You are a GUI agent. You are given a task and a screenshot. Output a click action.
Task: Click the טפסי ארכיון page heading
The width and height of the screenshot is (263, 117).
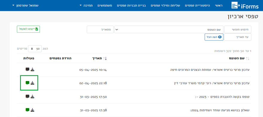pyautogui.click(x=243, y=17)
